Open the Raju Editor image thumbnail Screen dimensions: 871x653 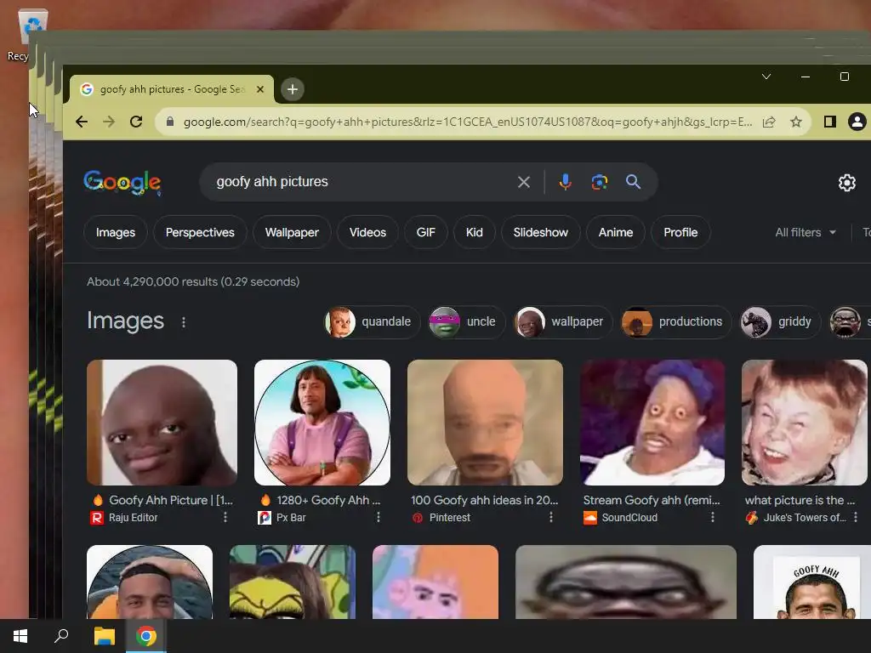pyautogui.click(x=162, y=423)
